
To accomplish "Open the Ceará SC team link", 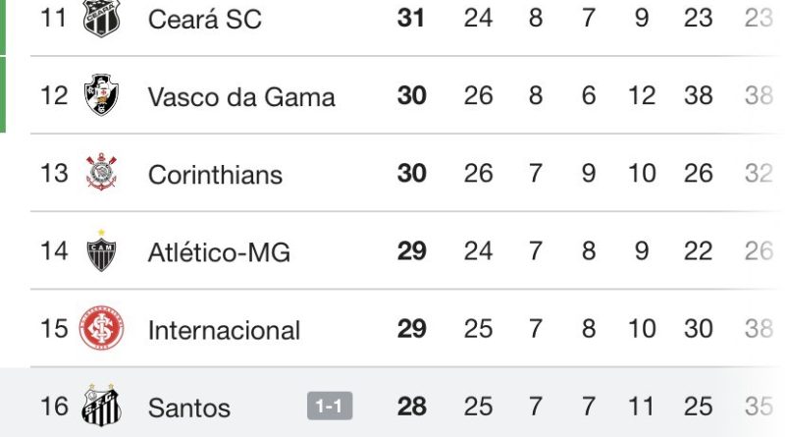I will 204,19.
